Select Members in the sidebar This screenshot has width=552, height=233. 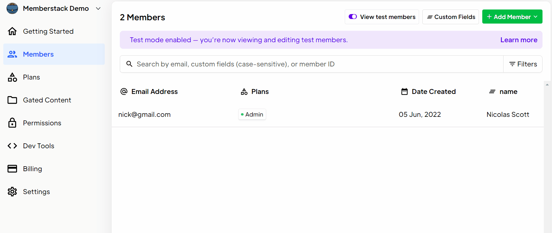tap(54, 54)
